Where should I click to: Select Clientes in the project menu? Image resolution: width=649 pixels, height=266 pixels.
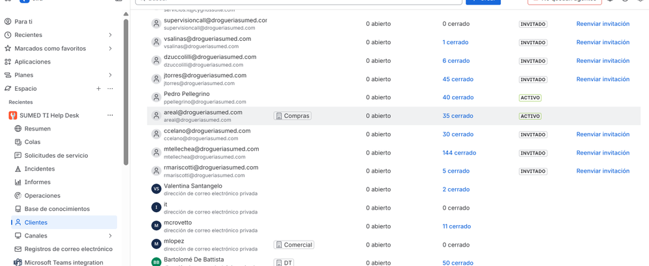point(64,223)
